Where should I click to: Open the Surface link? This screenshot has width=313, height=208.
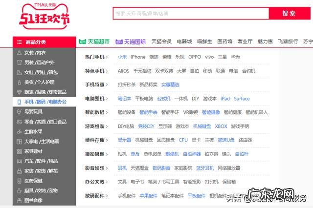pyautogui.click(x=242, y=99)
